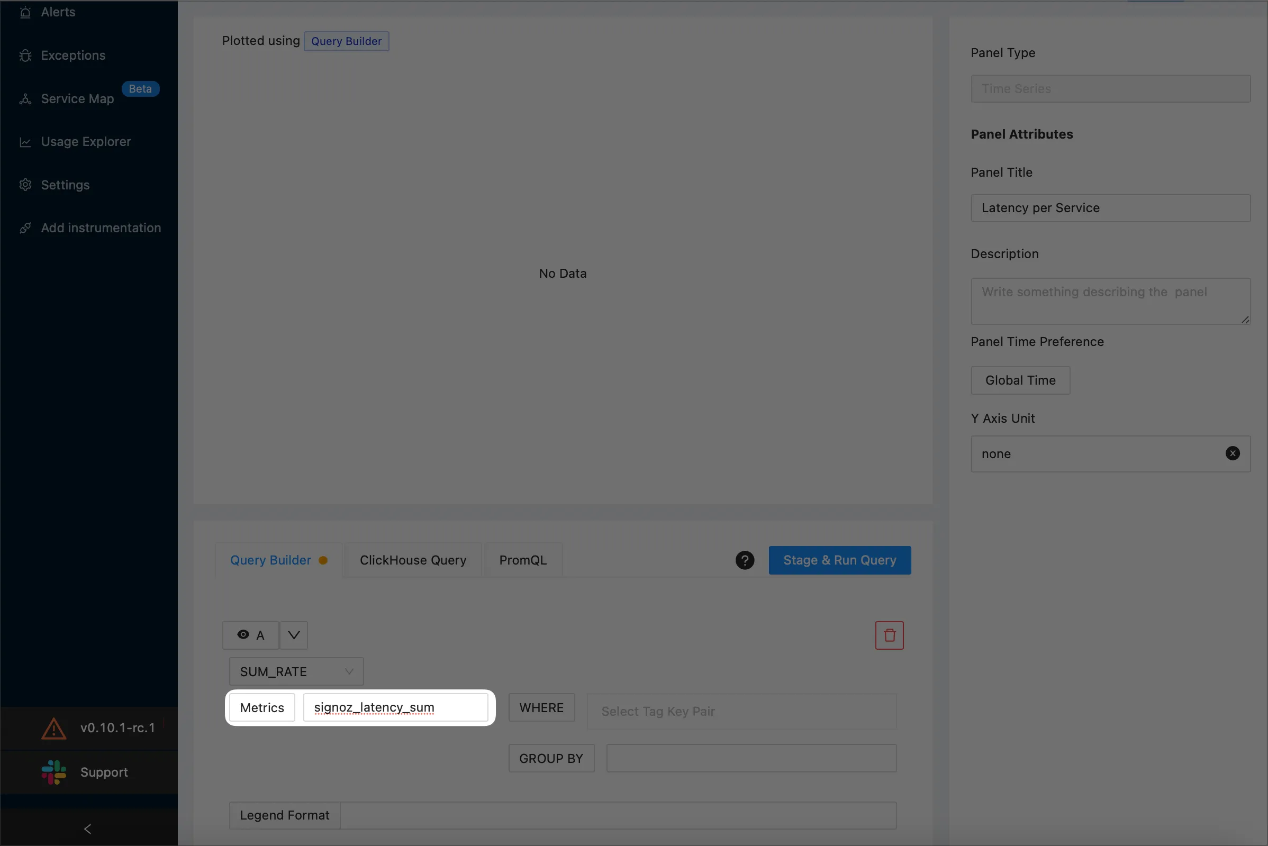Click the warning triangle version icon
Screen dimensions: 1268x846
(x=53, y=729)
